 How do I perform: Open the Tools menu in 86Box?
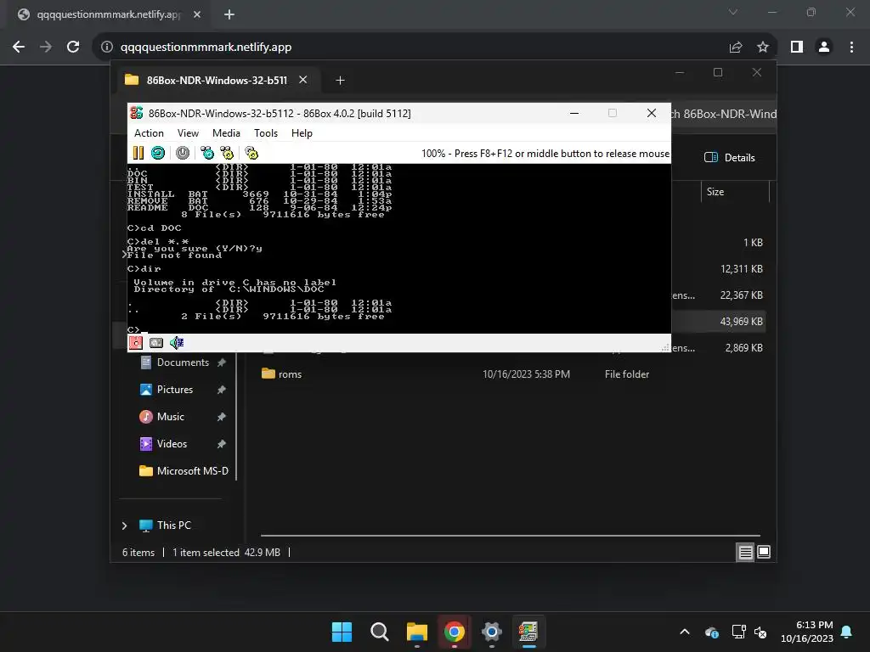pos(266,133)
